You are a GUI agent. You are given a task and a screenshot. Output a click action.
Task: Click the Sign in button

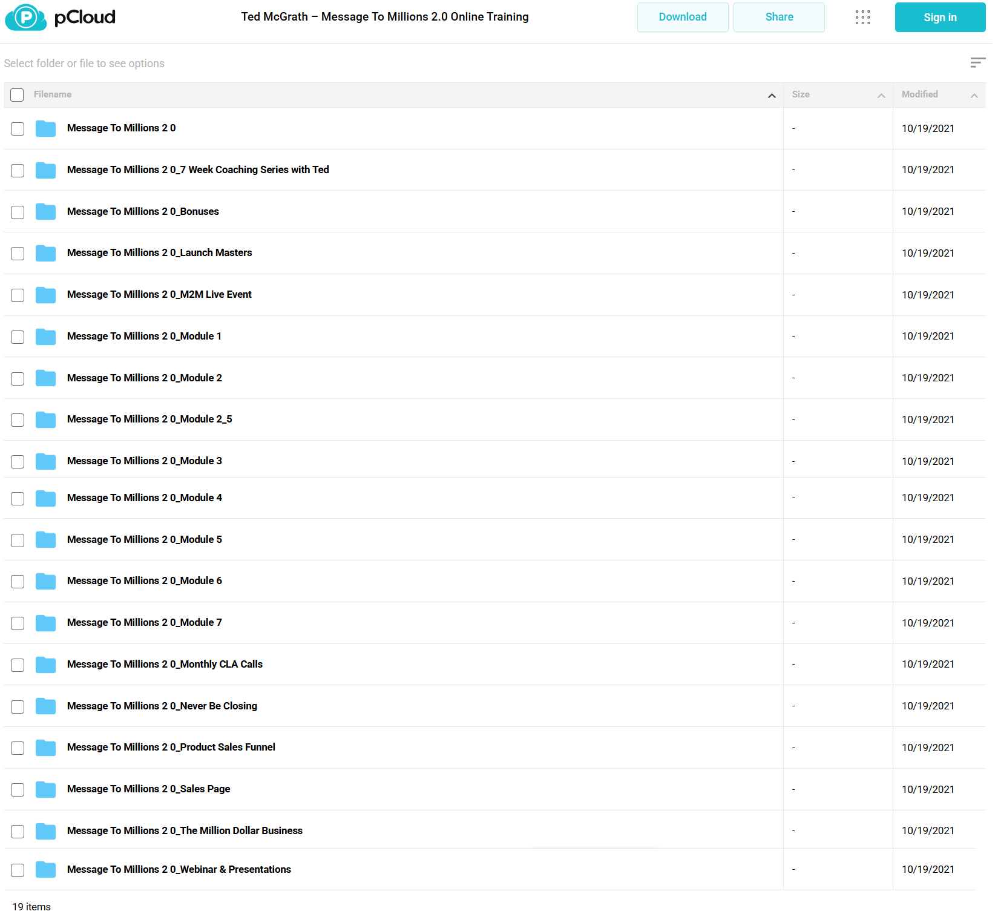pos(940,17)
